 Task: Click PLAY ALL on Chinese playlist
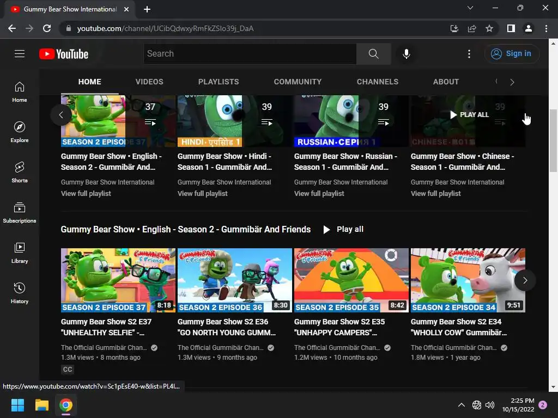(x=469, y=115)
